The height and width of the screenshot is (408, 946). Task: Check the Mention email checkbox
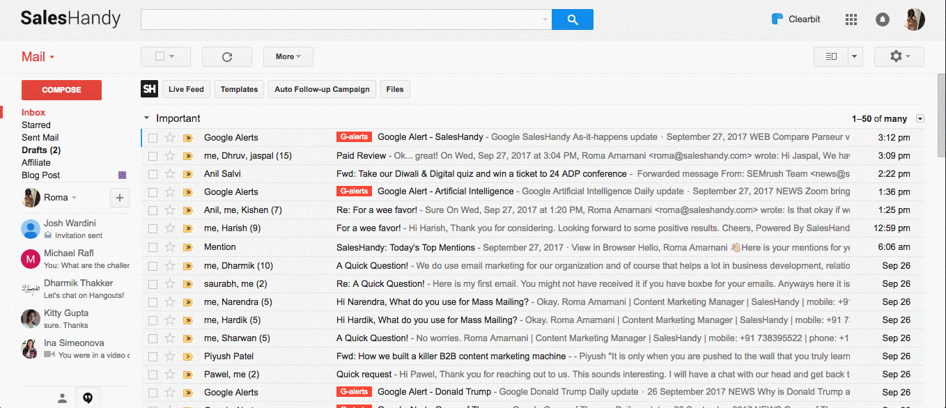tap(153, 247)
